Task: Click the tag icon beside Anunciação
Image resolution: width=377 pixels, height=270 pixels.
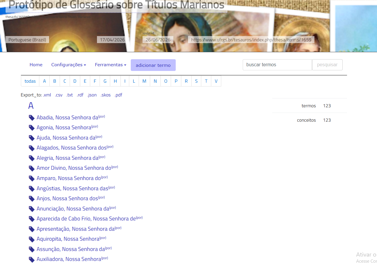Action: pos(32,209)
